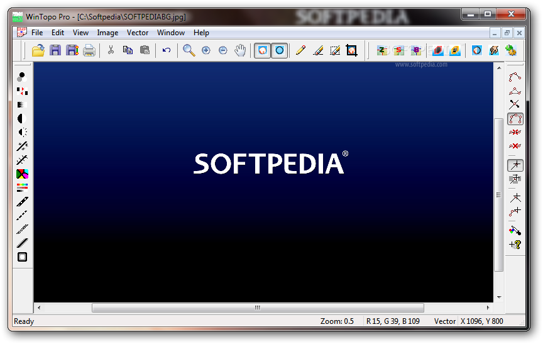543x344 pixels.
Task: Paste using the clipboard icon
Action: [x=145, y=50]
